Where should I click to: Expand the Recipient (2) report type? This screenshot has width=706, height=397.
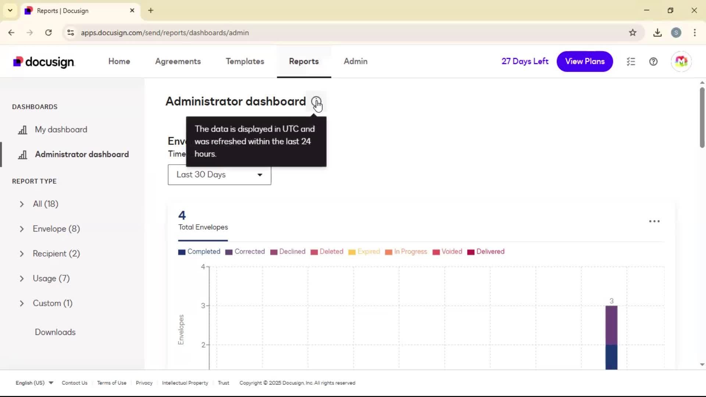click(x=22, y=254)
